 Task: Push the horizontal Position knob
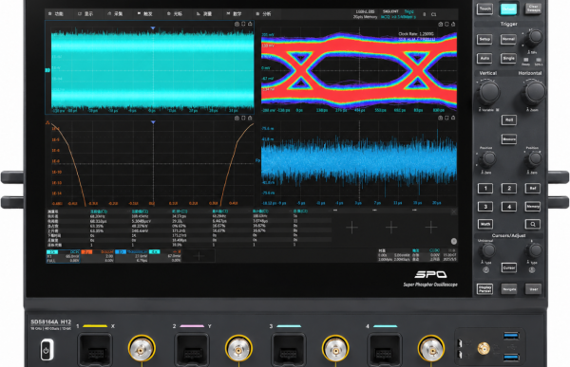(535, 158)
